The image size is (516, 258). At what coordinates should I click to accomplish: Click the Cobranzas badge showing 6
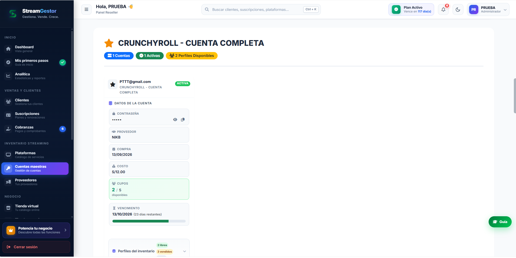63,129
